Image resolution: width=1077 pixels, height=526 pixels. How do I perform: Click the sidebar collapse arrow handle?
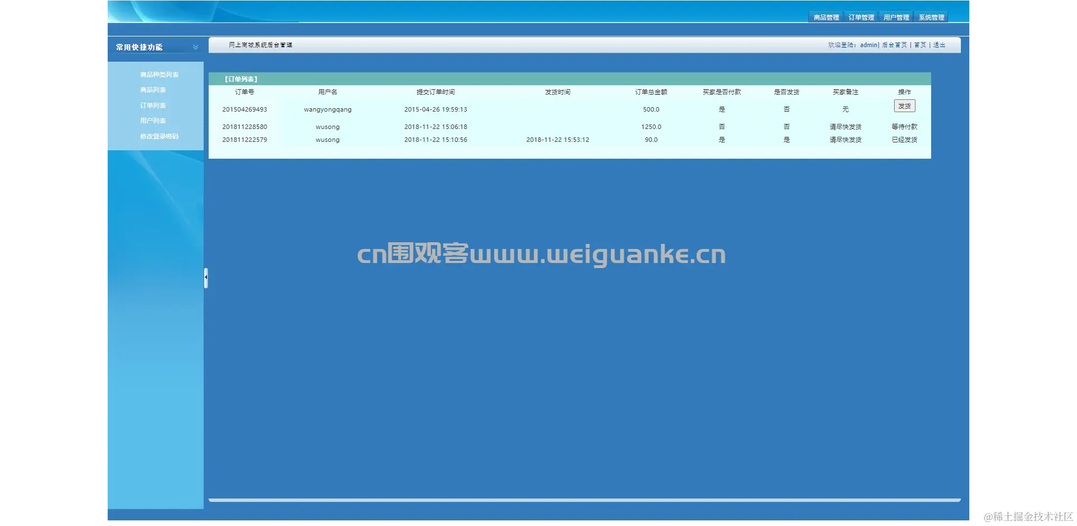[206, 278]
